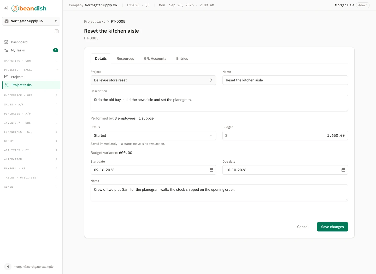
Task: Open the Due date calendar picker
Action: click(x=343, y=170)
